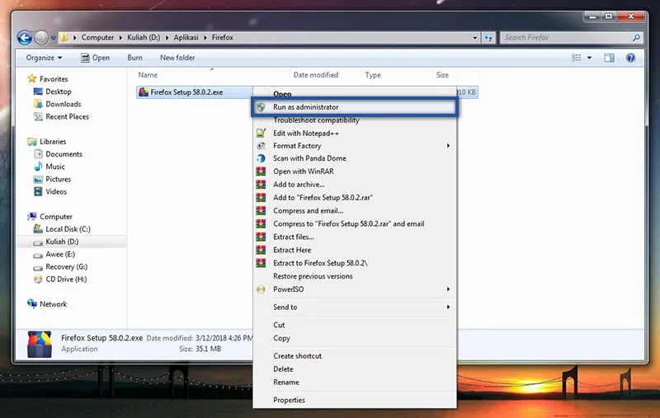Select Network in navigation pane
The image size is (660, 418).
coord(47,304)
